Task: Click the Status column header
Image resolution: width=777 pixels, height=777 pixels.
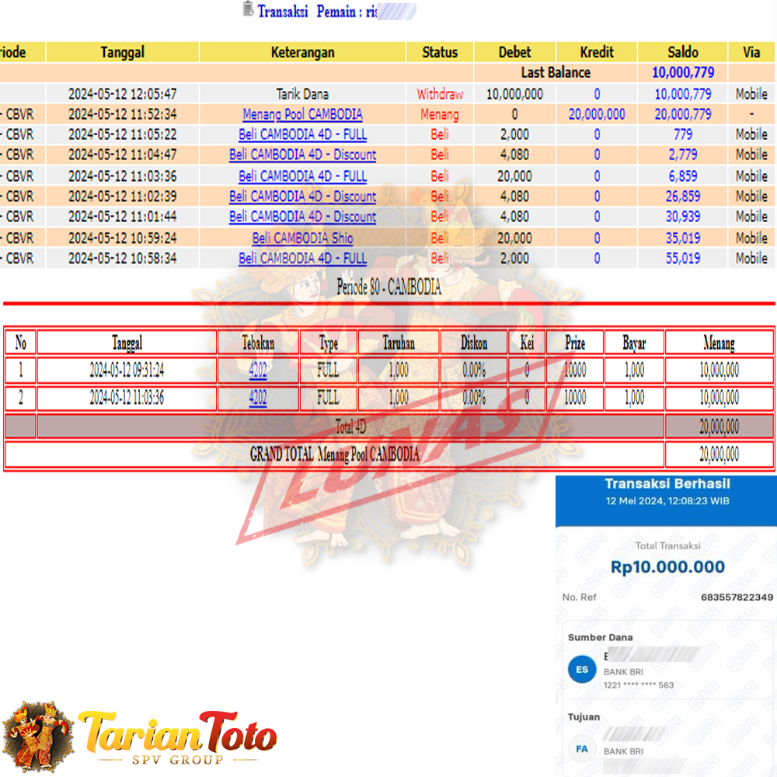Action: [440, 52]
